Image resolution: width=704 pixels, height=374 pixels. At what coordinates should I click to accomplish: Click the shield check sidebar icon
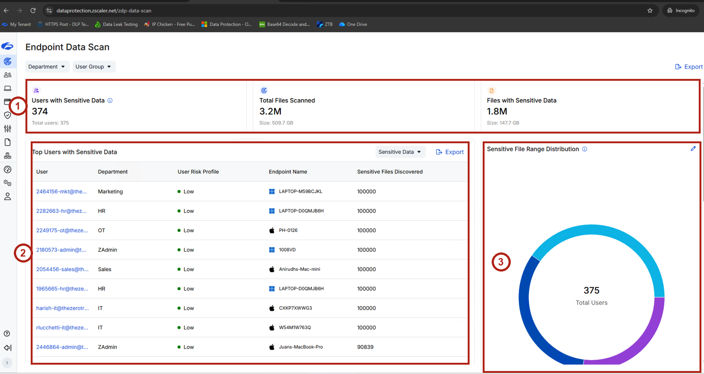click(7, 115)
